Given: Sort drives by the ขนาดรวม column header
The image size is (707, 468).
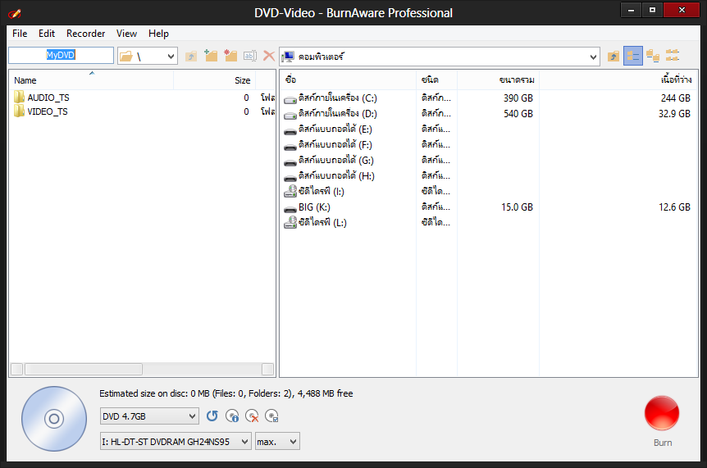Looking at the screenshot, I should (x=498, y=80).
